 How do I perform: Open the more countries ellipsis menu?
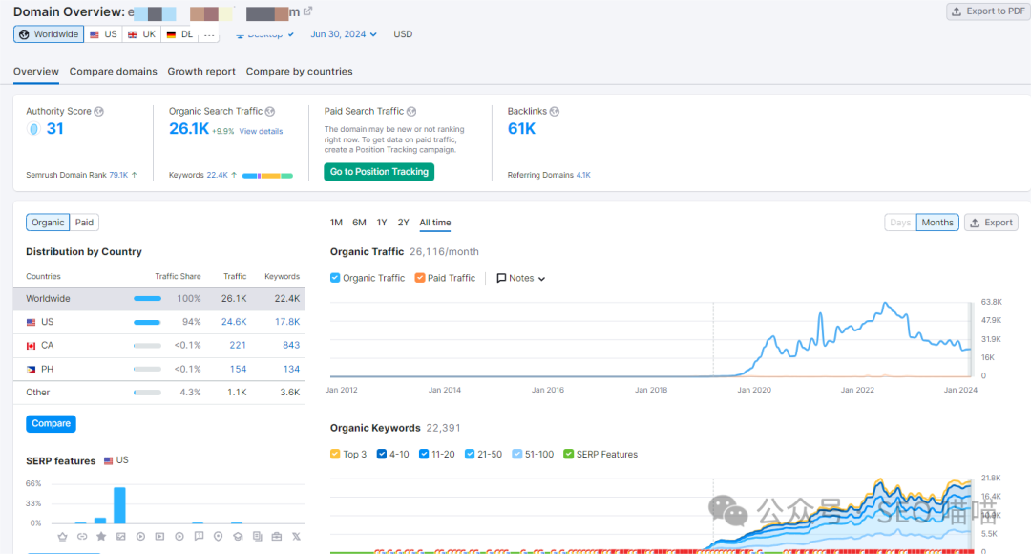(x=209, y=34)
